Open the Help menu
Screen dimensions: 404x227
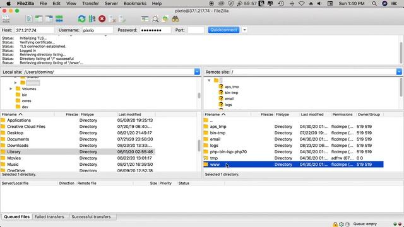tap(157, 3)
